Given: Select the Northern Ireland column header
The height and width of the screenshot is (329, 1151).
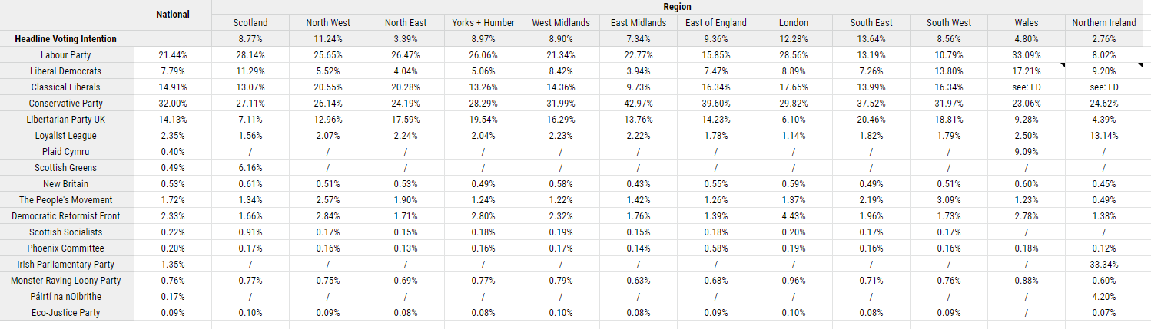Looking at the screenshot, I should click(1103, 23).
